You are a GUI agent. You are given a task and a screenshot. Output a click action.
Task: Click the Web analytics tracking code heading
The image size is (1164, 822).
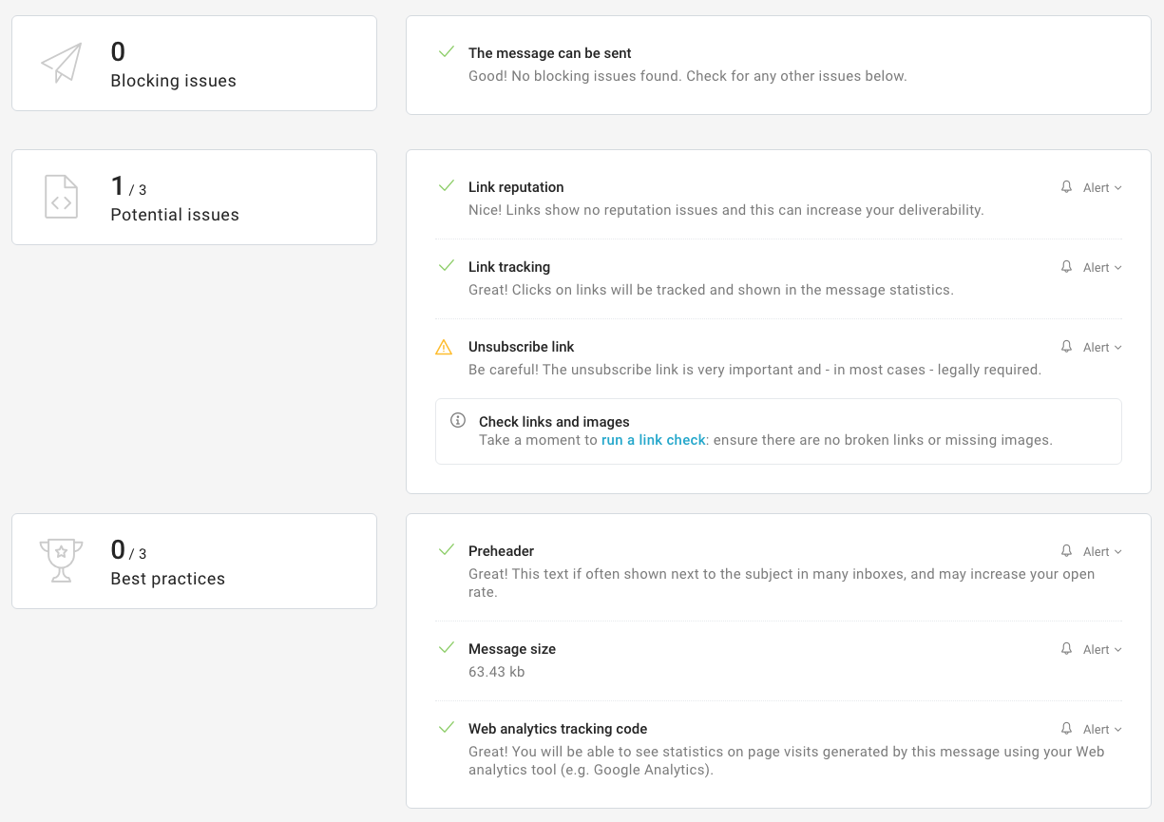pos(557,729)
